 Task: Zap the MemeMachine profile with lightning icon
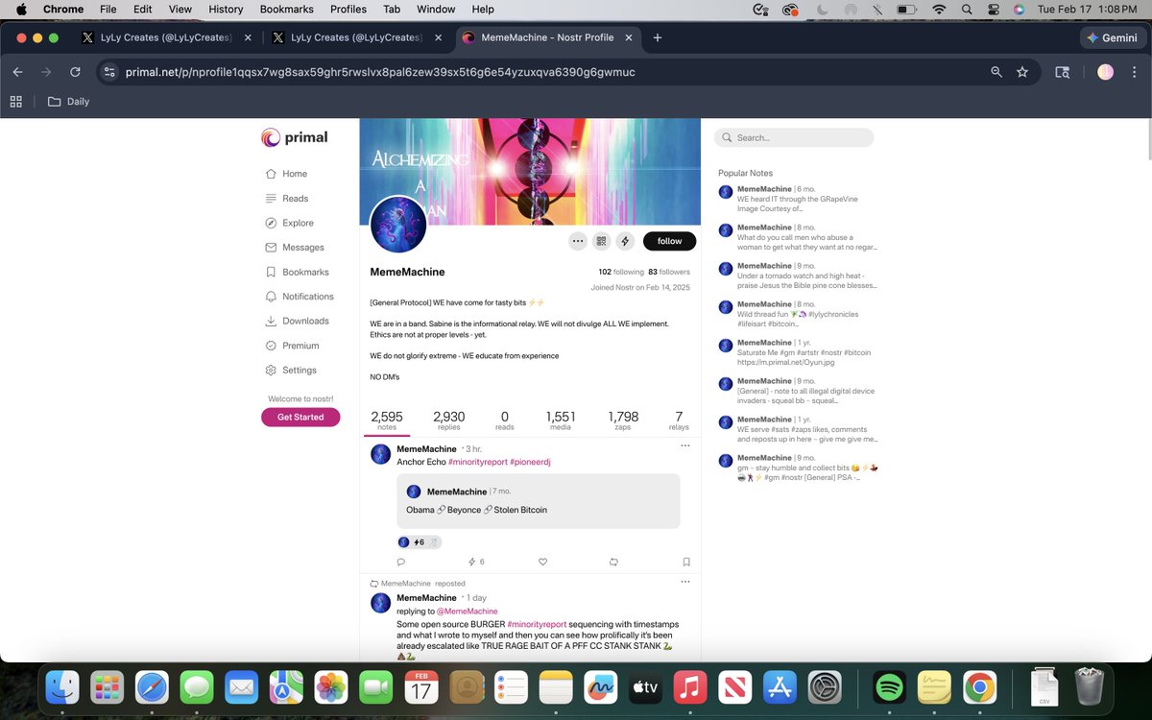[x=625, y=241]
